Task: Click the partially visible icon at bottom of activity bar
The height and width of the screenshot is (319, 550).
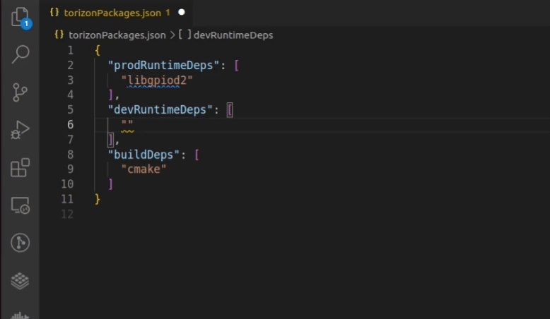Action: click(20, 314)
